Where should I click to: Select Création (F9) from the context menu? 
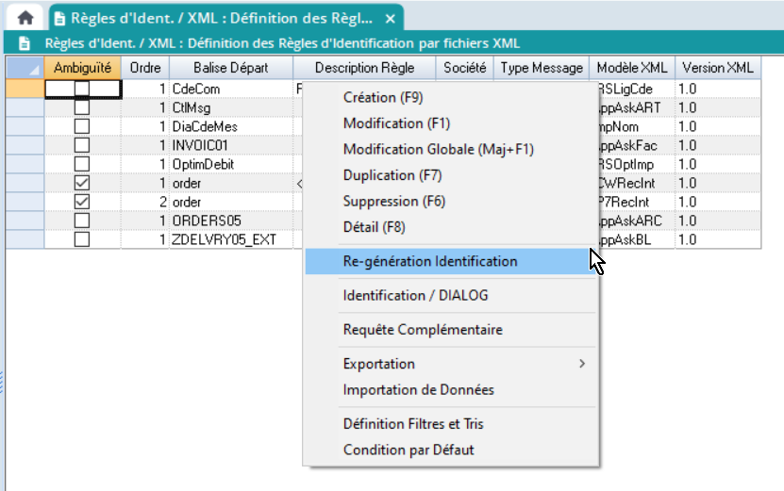383,97
